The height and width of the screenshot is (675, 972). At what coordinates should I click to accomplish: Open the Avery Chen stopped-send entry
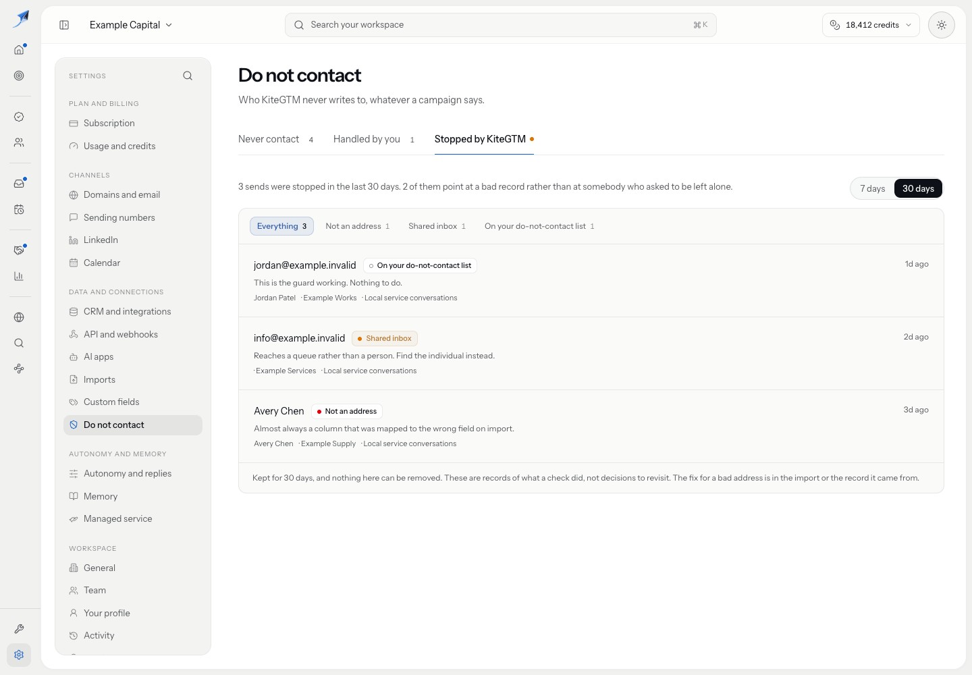pyautogui.click(x=591, y=427)
